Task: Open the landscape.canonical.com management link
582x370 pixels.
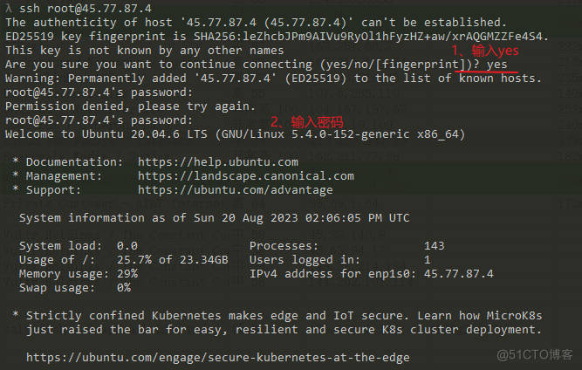Action: point(245,176)
